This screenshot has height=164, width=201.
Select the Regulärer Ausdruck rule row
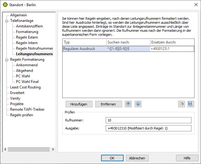[x=84, y=49]
